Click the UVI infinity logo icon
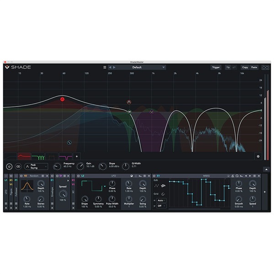274x274 pixels. pyautogui.click(x=265, y=68)
